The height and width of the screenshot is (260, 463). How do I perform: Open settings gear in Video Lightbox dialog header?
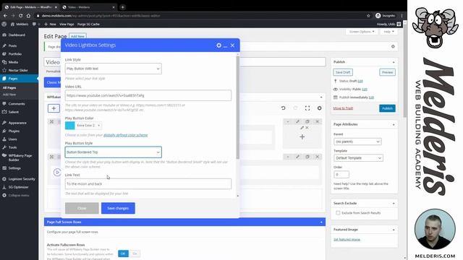tap(218, 45)
